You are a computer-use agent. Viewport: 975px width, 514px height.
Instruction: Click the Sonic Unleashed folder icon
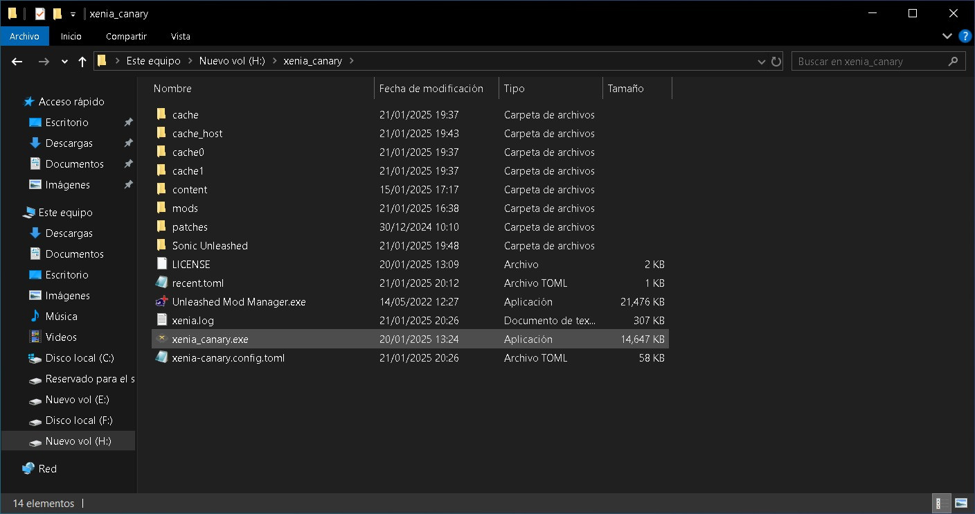click(161, 245)
